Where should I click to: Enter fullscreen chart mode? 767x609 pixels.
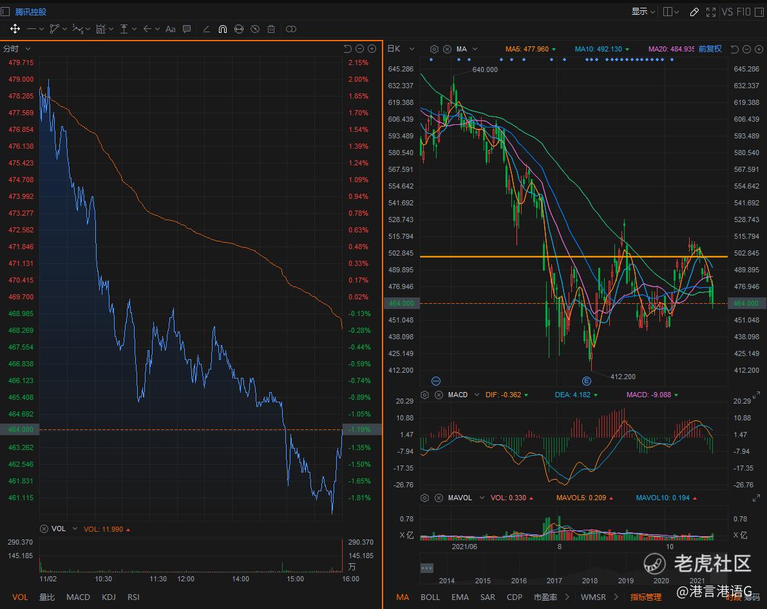point(711,12)
